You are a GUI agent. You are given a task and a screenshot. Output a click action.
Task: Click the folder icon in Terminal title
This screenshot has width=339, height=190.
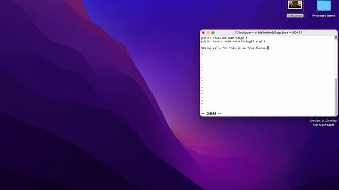tap(237, 33)
